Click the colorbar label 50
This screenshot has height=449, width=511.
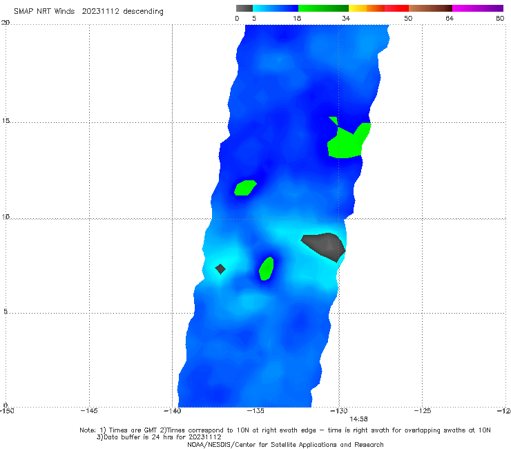point(408,19)
